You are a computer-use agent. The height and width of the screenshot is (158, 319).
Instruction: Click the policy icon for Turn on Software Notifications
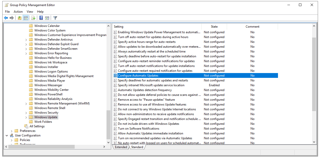pyautogui.click(x=115, y=129)
